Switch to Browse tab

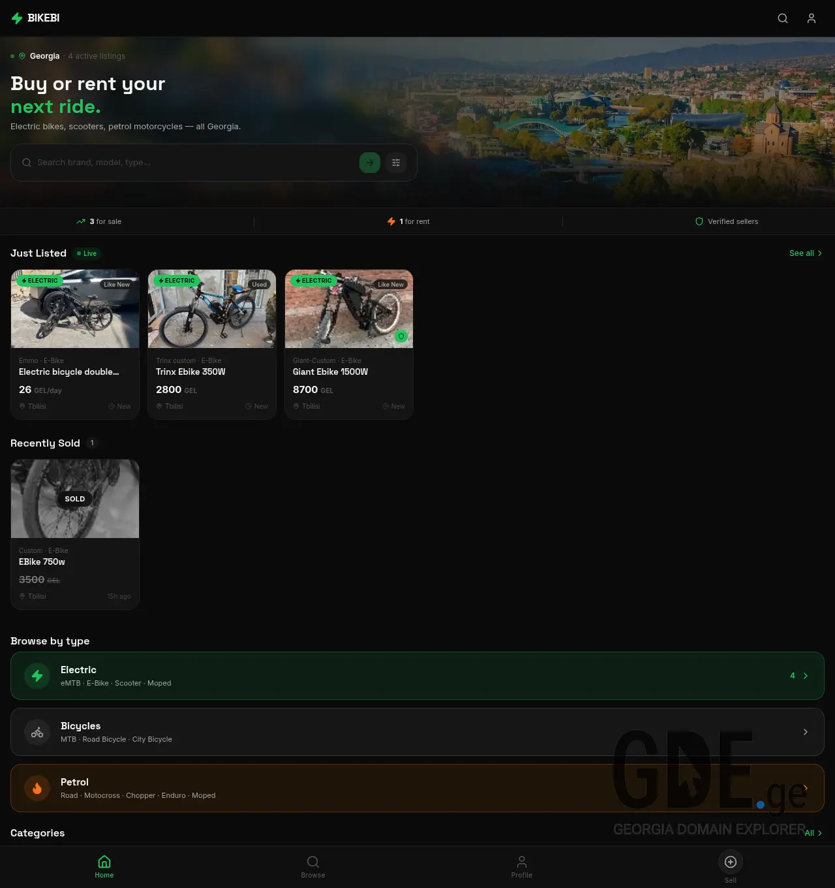click(313, 867)
